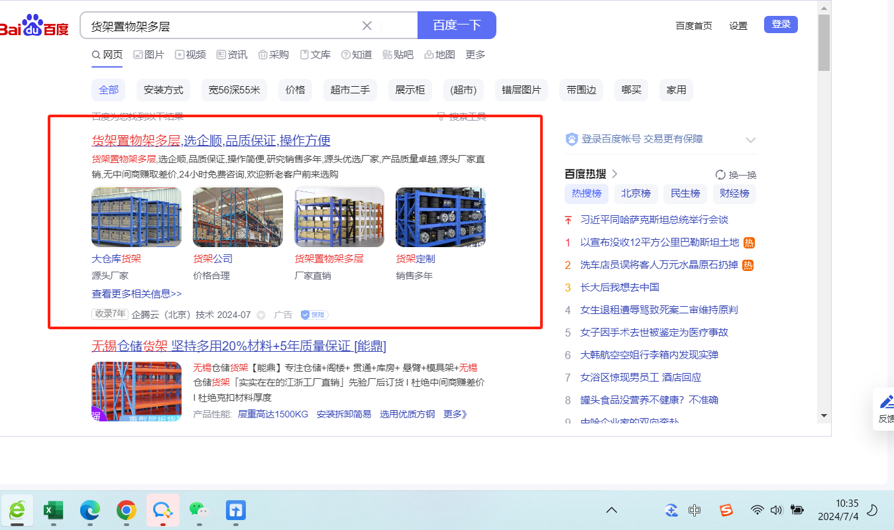Switch to the 民生榜 tab
This screenshot has width=894, height=530.
(685, 193)
